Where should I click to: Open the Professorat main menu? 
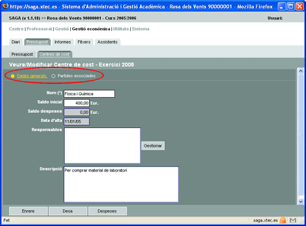tap(39, 29)
